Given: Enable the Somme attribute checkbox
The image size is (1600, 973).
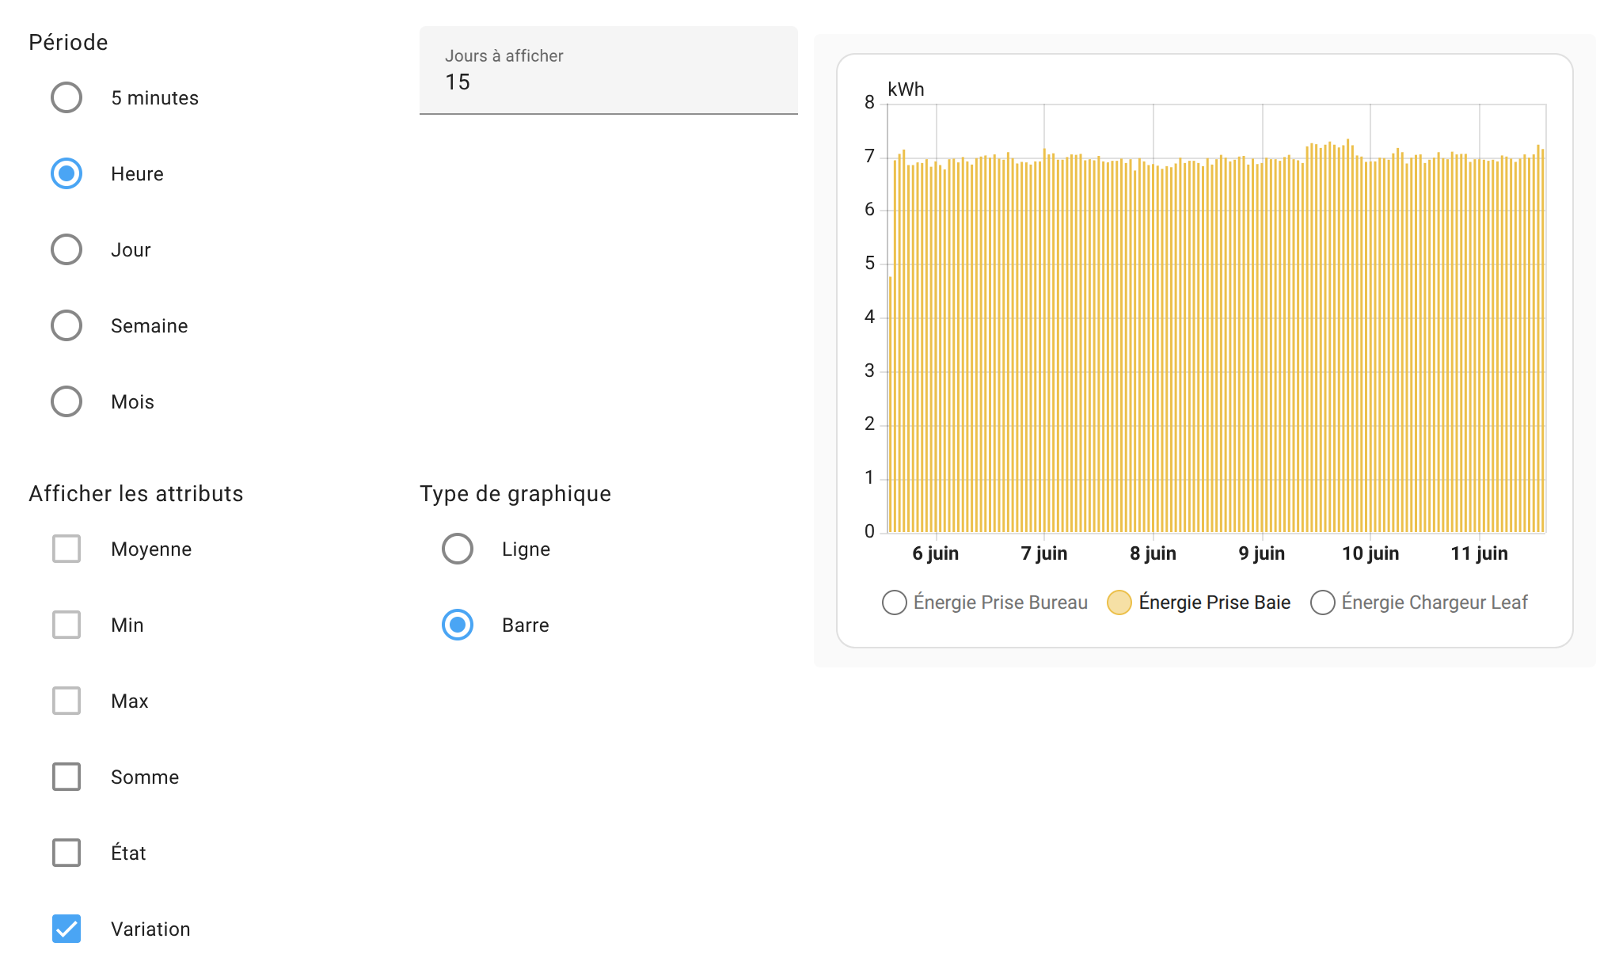Looking at the screenshot, I should pos(67,777).
